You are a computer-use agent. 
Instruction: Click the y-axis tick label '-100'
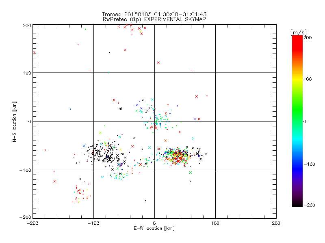[x=25, y=170]
